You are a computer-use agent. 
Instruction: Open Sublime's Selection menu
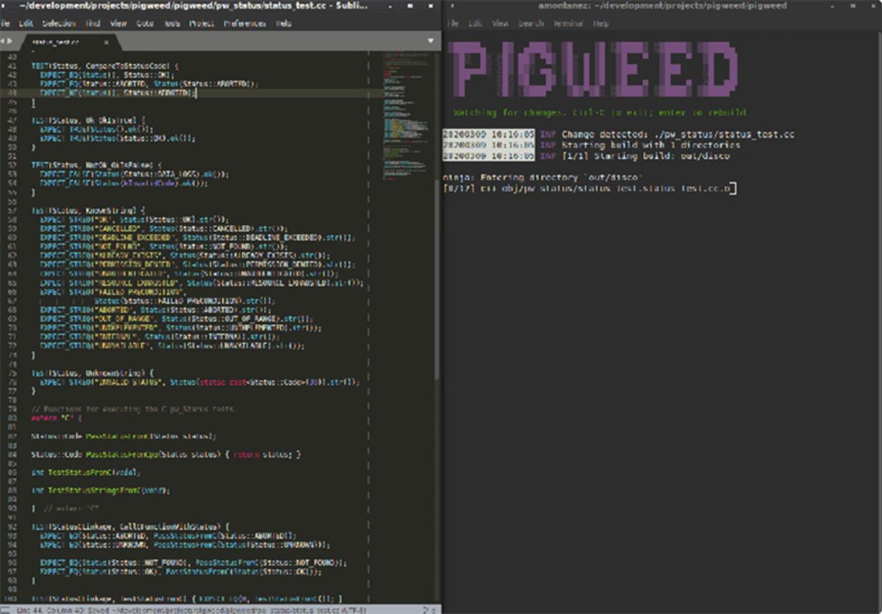tap(58, 23)
